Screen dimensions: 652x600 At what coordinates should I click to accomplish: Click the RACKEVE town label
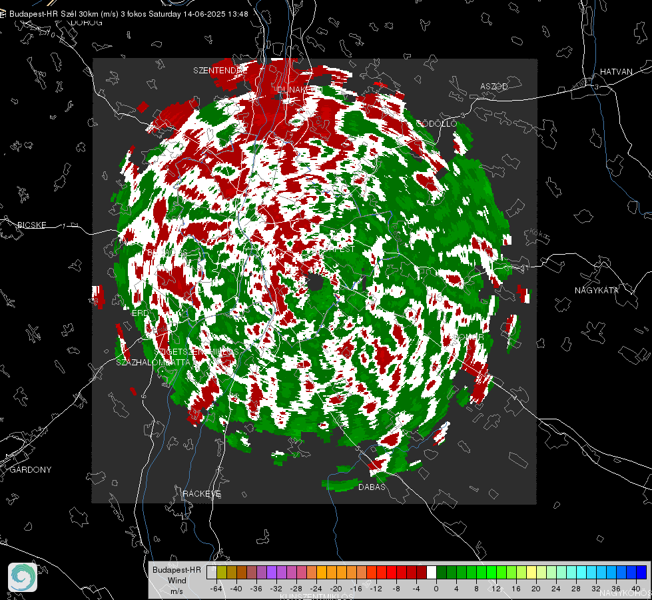202,494
